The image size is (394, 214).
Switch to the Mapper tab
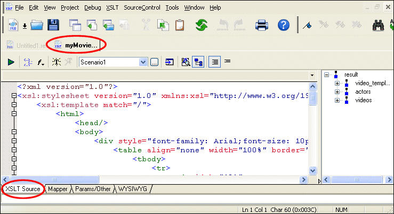58,189
